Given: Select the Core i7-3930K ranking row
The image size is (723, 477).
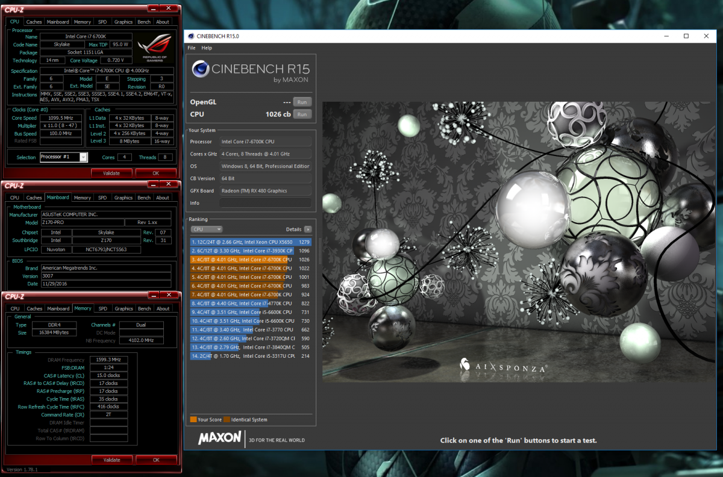Looking at the screenshot, I should tap(251, 251).
